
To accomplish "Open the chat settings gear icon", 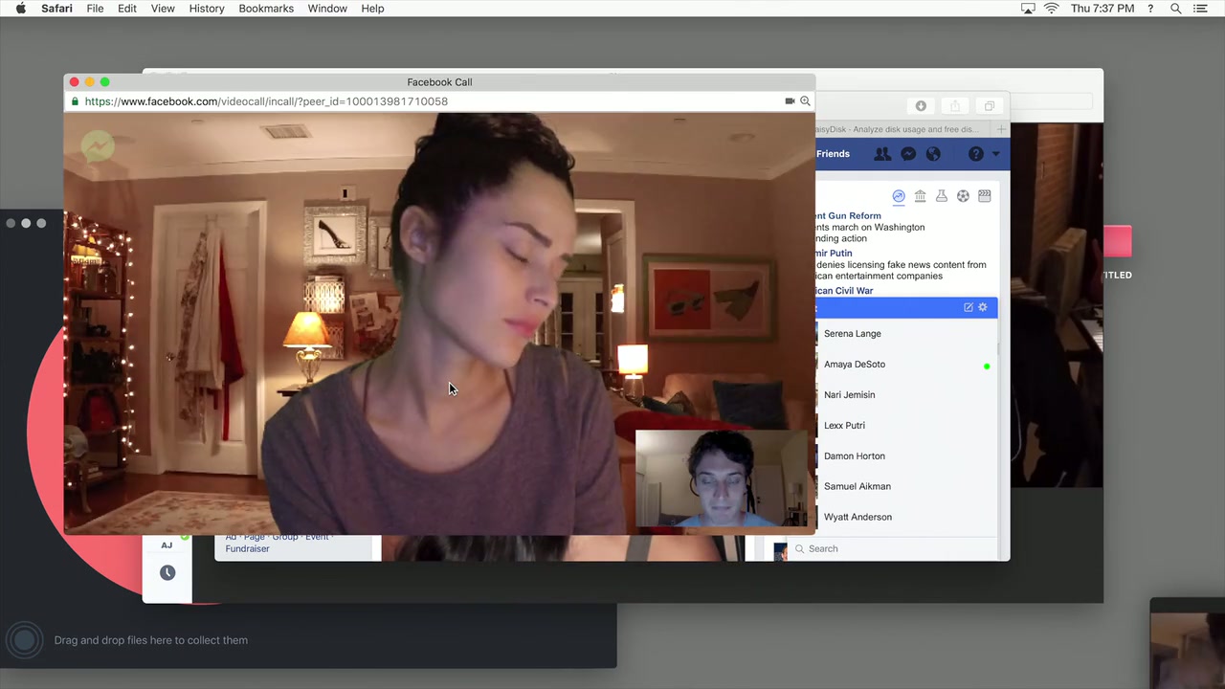I will pos(982,307).
